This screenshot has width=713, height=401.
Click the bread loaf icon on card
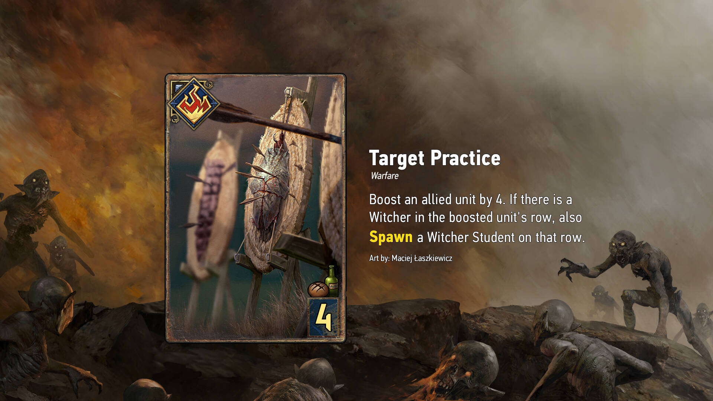pos(318,289)
